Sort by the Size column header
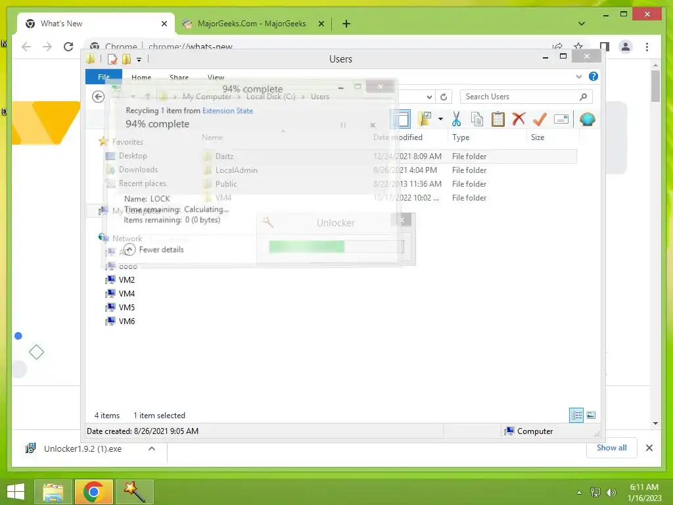 538,137
